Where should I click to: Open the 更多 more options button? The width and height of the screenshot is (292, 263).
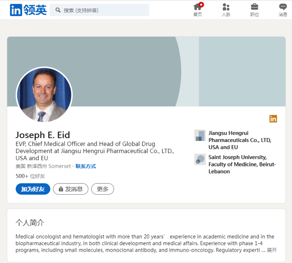[102, 189]
